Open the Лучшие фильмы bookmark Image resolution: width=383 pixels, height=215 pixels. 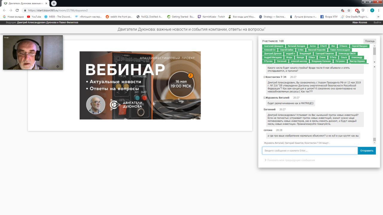point(303,17)
